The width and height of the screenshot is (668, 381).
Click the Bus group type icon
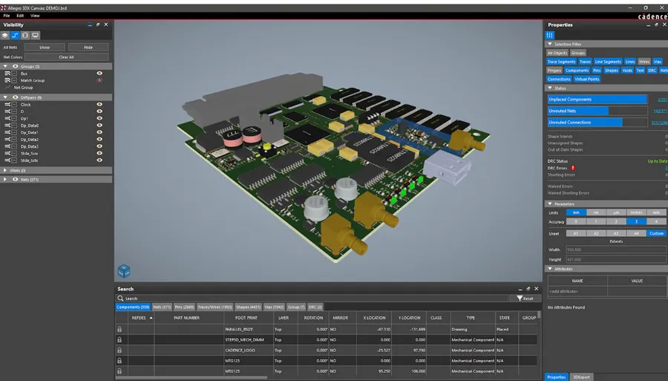click(7, 74)
